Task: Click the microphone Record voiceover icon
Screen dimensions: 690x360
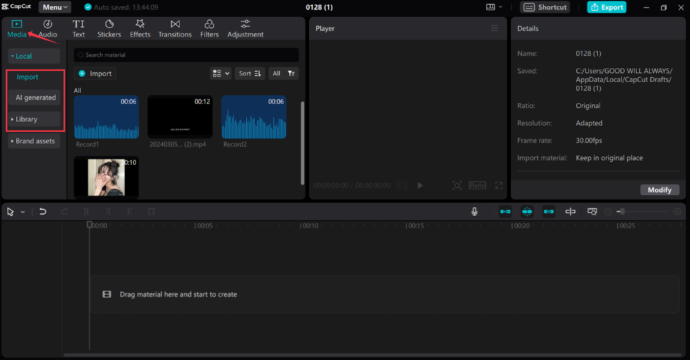Action: point(474,211)
